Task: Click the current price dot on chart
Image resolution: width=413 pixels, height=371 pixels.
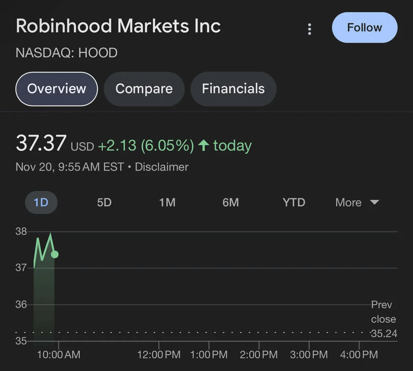Action: 55,255
